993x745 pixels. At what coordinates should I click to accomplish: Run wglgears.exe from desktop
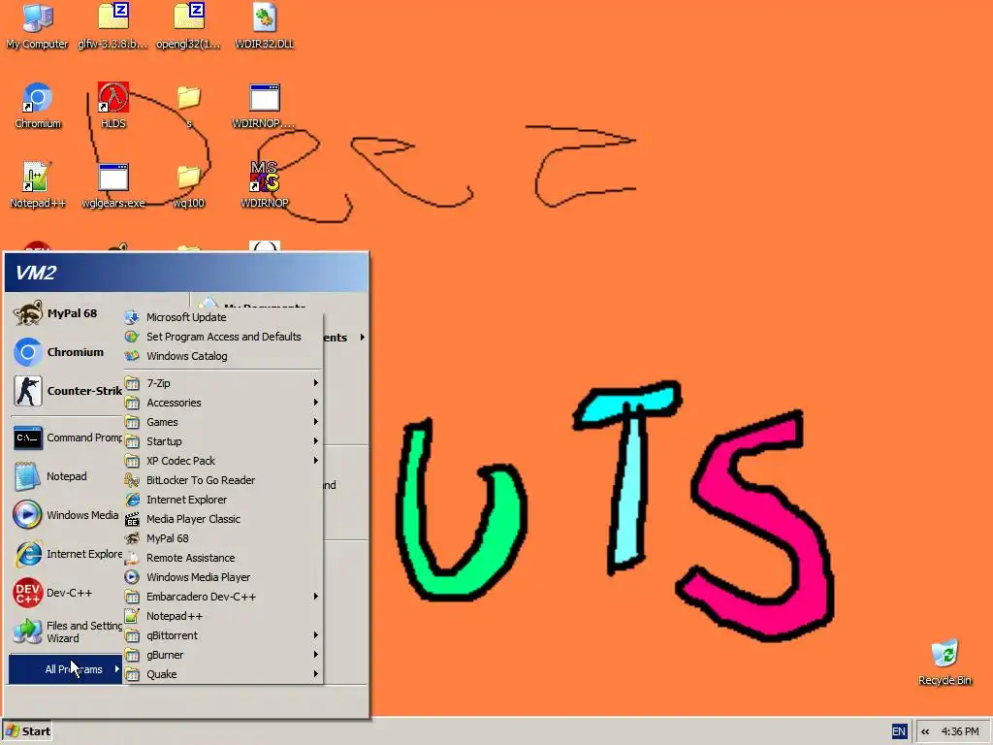[x=113, y=185]
